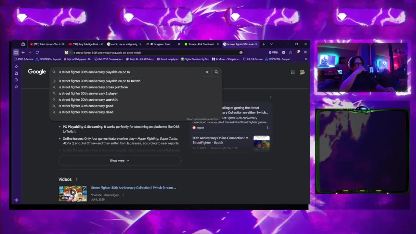
Task: Open the Saved song lyrics bookmark
Action: point(168,59)
